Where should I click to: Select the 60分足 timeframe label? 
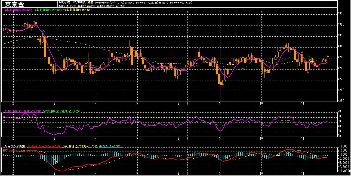[65, 2]
